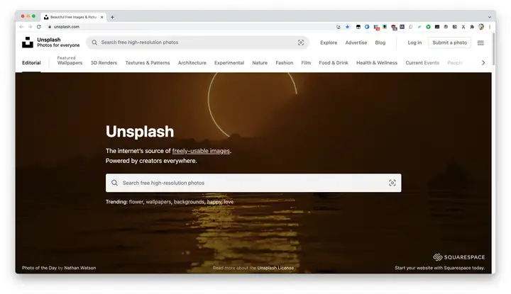Click the magnifier icon in header search bar
The width and height of the screenshot is (511, 294).
[x=94, y=43]
